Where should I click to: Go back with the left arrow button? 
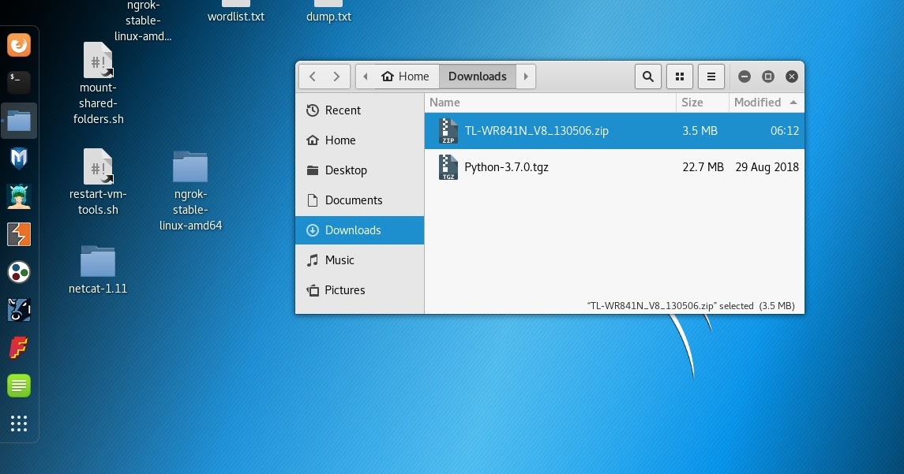click(312, 77)
